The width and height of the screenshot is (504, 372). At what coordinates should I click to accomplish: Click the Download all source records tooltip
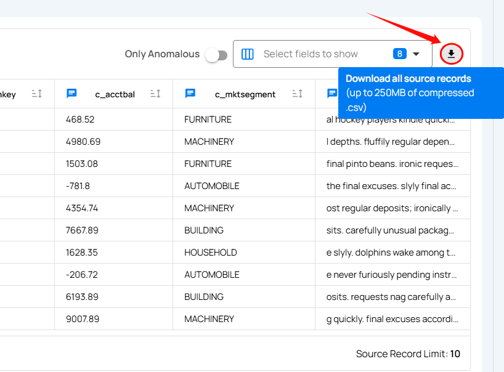tap(421, 93)
